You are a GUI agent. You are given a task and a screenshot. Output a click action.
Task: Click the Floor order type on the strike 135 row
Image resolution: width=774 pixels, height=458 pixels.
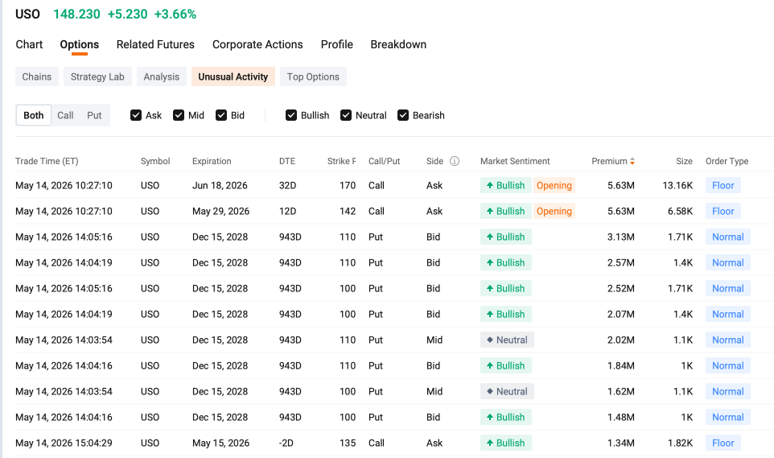pyautogui.click(x=723, y=443)
